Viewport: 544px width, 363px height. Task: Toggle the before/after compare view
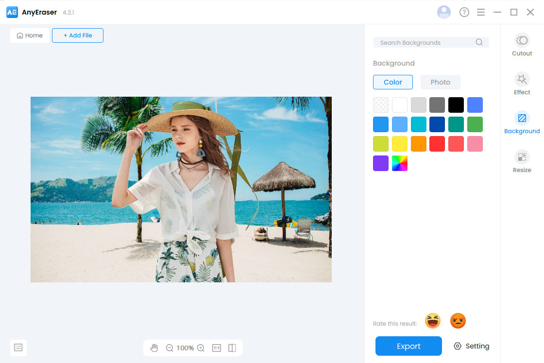[x=232, y=348]
